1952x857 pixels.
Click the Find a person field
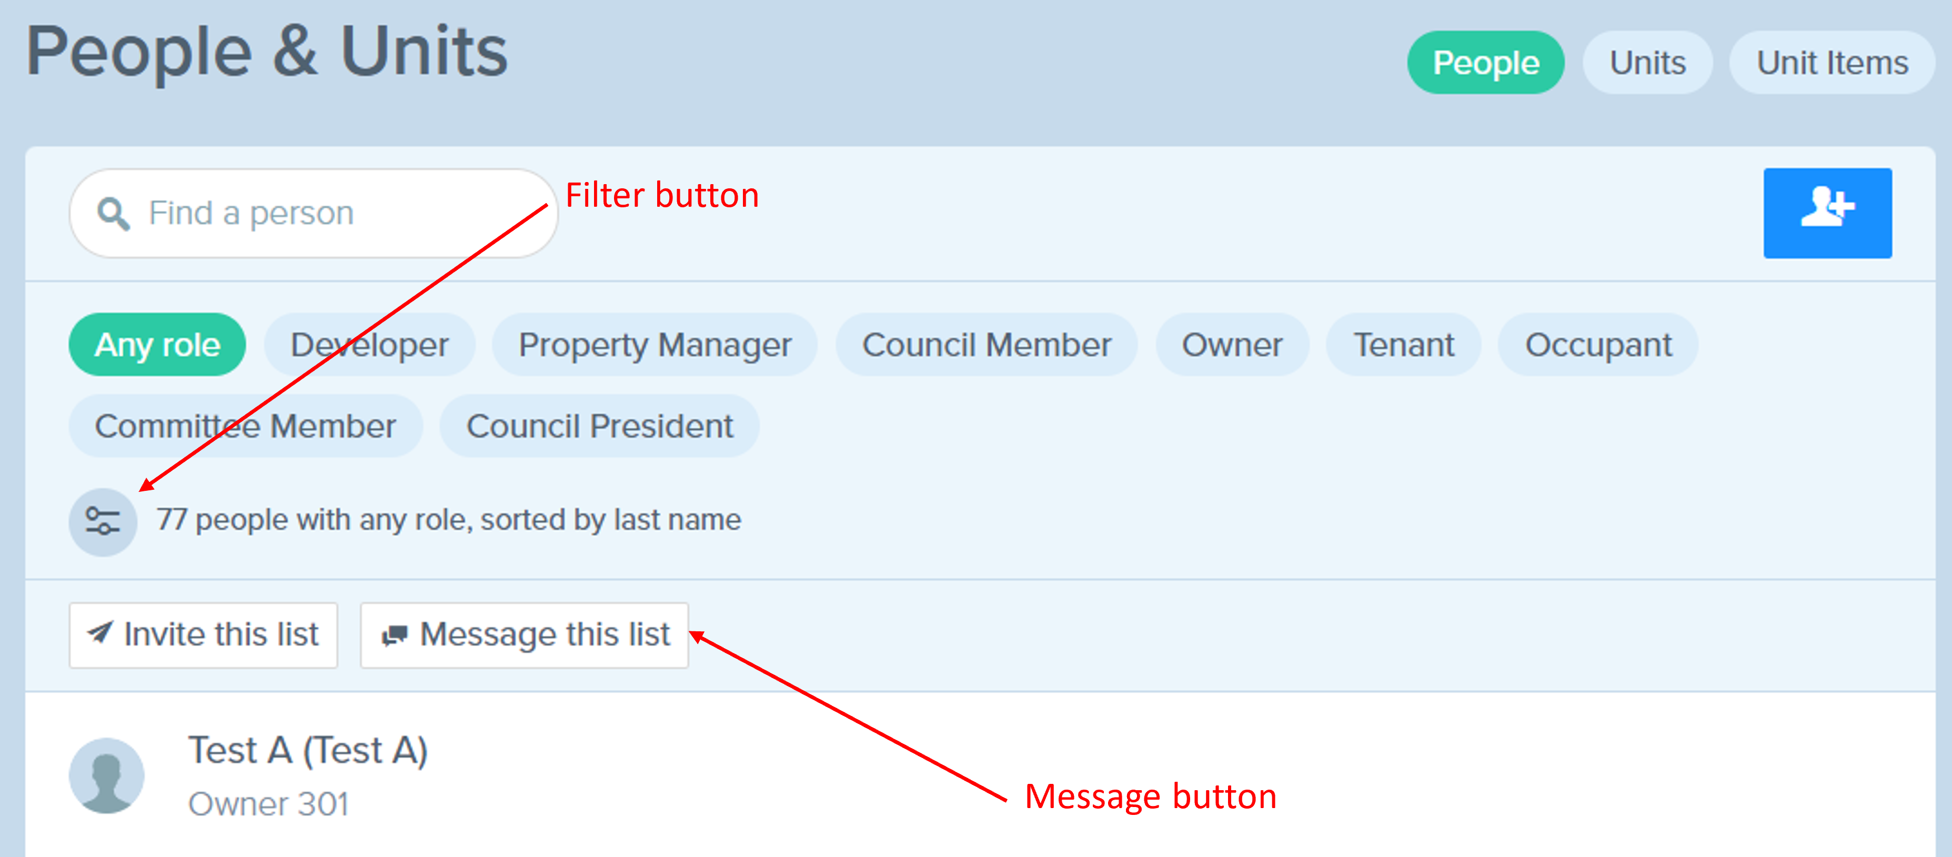[314, 213]
